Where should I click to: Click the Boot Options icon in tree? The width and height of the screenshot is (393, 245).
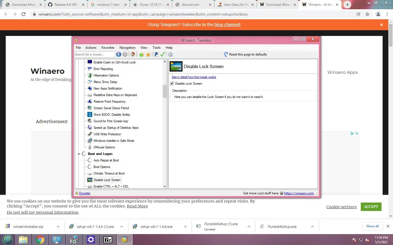90,167
